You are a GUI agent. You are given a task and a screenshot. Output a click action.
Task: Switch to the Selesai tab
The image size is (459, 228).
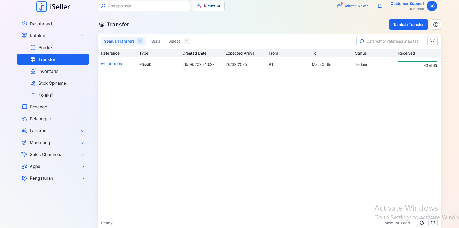(175, 41)
